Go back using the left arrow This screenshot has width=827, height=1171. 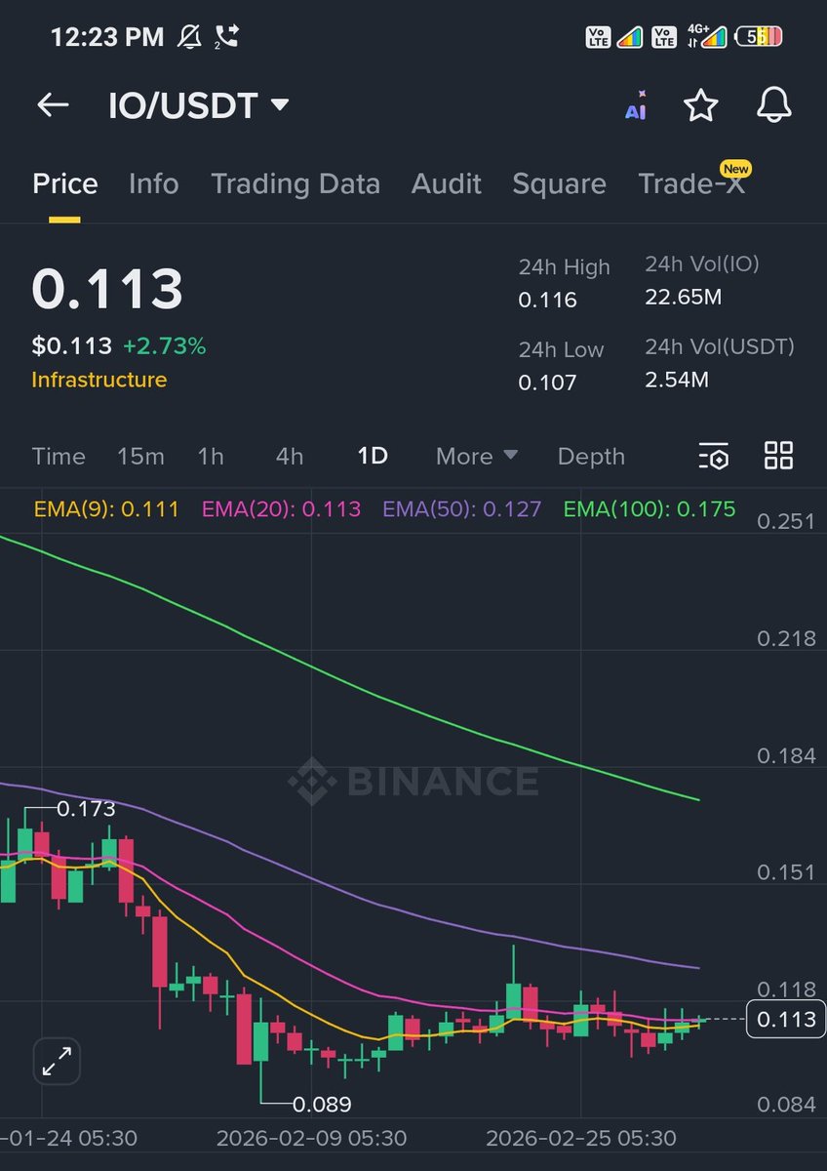click(53, 105)
